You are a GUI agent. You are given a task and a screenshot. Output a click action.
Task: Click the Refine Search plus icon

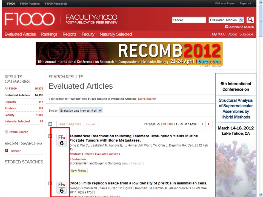[x=6, y=132]
